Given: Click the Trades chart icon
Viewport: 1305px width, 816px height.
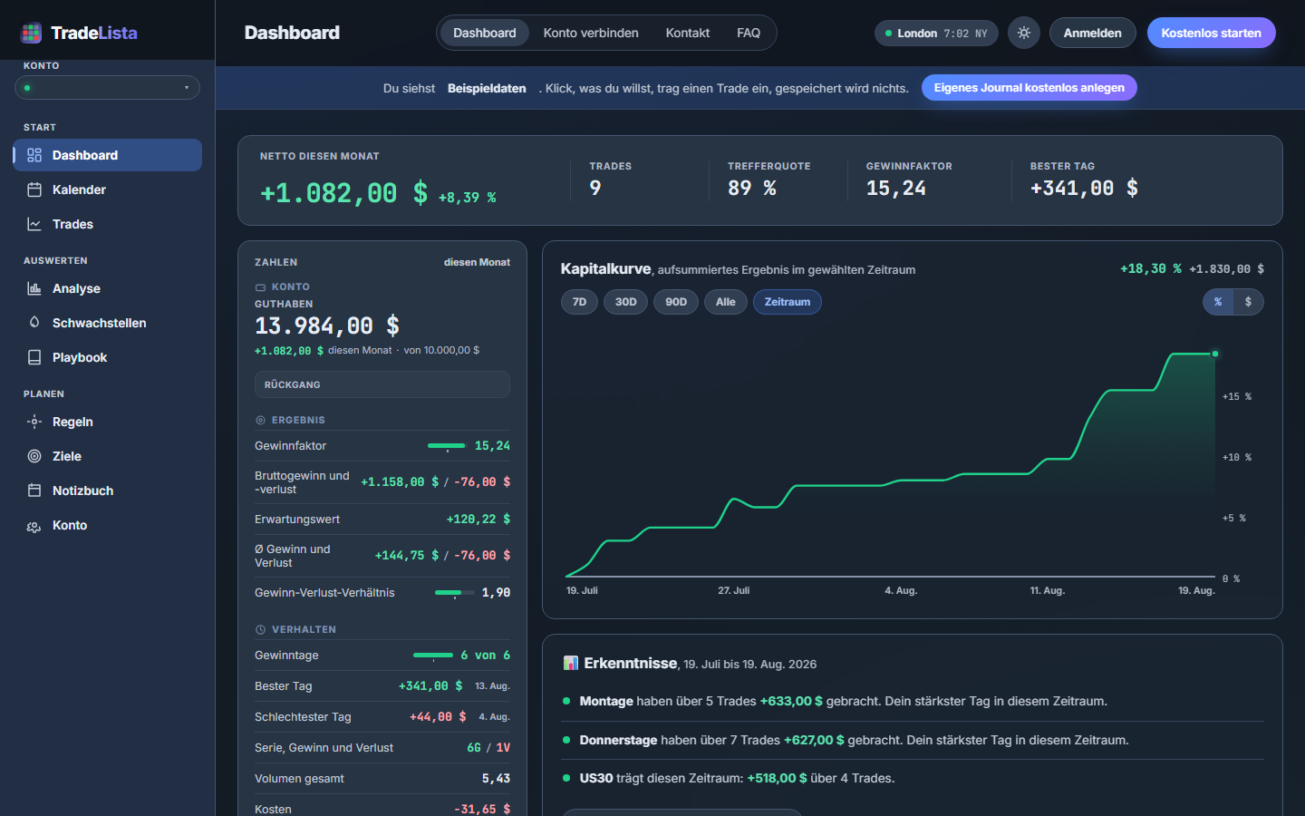Looking at the screenshot, I should click(34, 224).
